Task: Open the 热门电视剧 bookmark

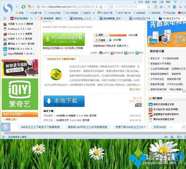Action: [70, 13]
